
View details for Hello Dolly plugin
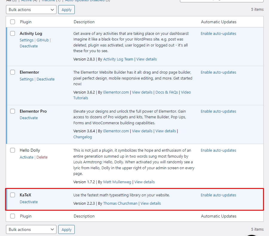[144, 182]
